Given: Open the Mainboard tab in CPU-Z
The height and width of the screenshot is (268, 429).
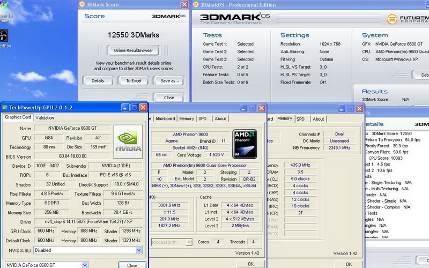Looking at the screenshot, I should pos(165,118).
